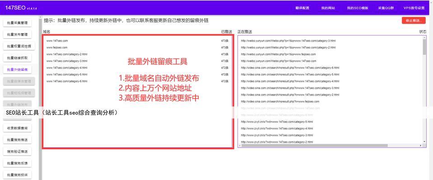The width and height of the screenshot is (433, 180).
Task: Click the right arrow of the horizontal scrollbar
Action: coord(421,145)
